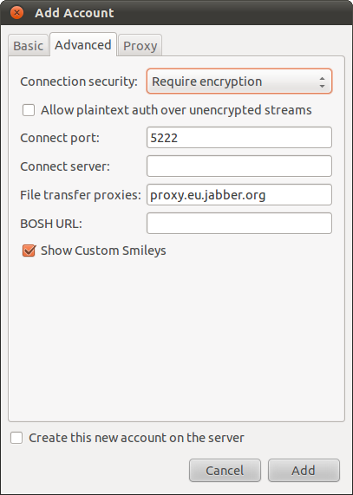The width and height of the screenshot is (353, 495).
Task: Expand the Connection security dropdown
Action: click(x=239, y=81)
